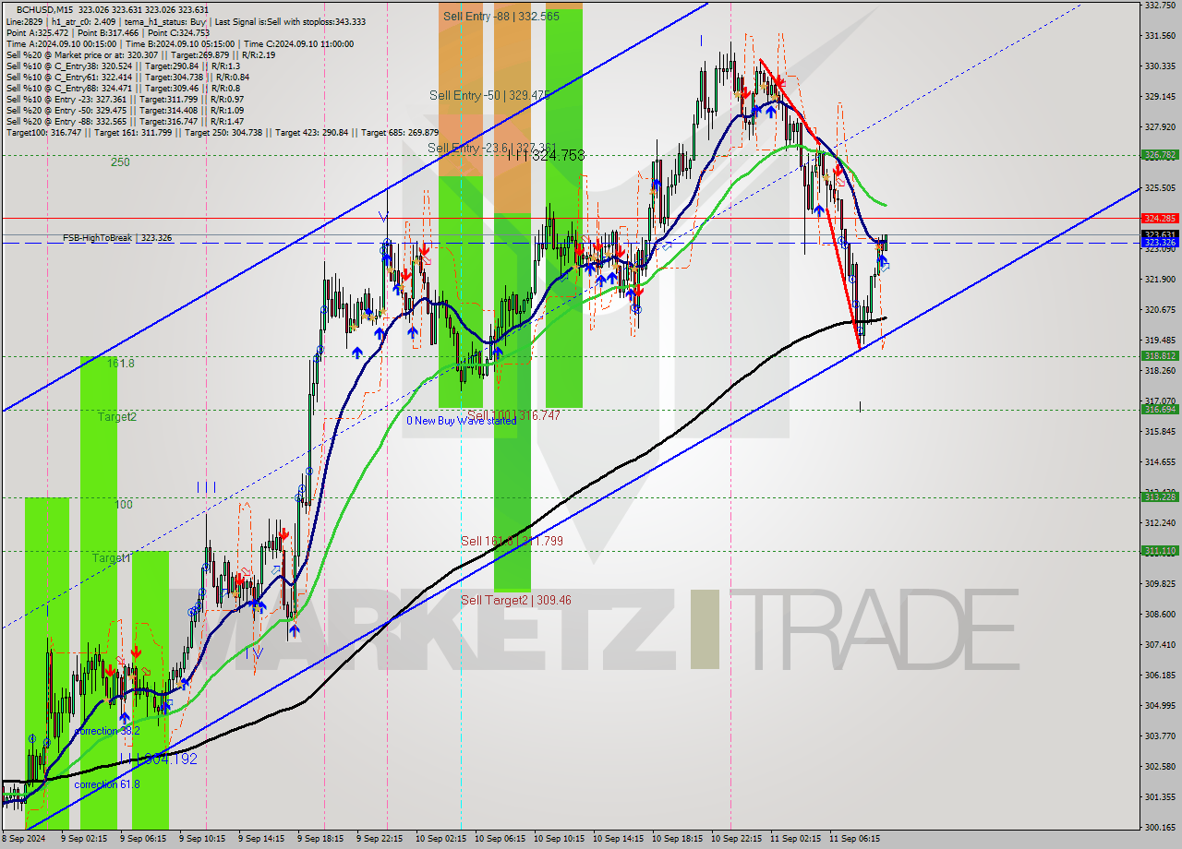Click the 330.335 price axis value

[1160, 66]
